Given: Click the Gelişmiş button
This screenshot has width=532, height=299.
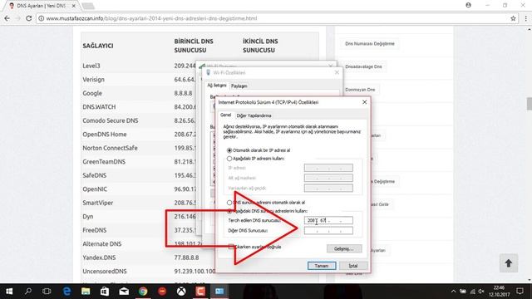Looking at the screenshot, I should (344, 248).
